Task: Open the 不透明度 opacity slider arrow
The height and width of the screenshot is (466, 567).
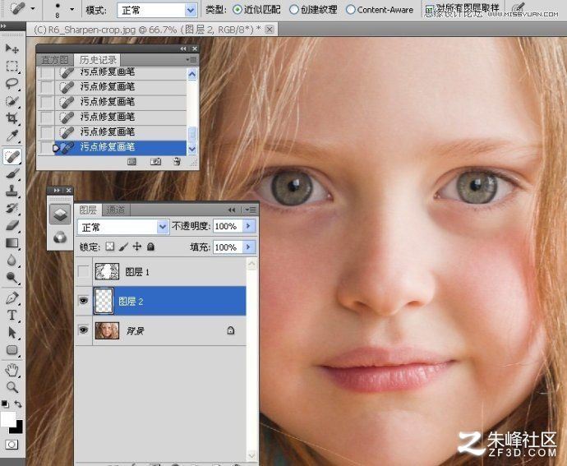Action: (x=248, y=226)
